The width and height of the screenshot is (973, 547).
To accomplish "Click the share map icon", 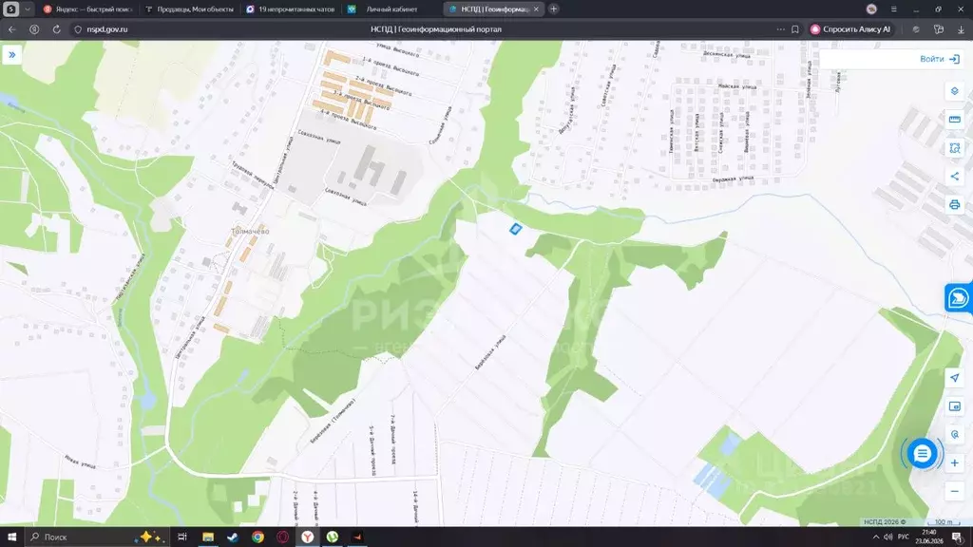I will 954,176.
